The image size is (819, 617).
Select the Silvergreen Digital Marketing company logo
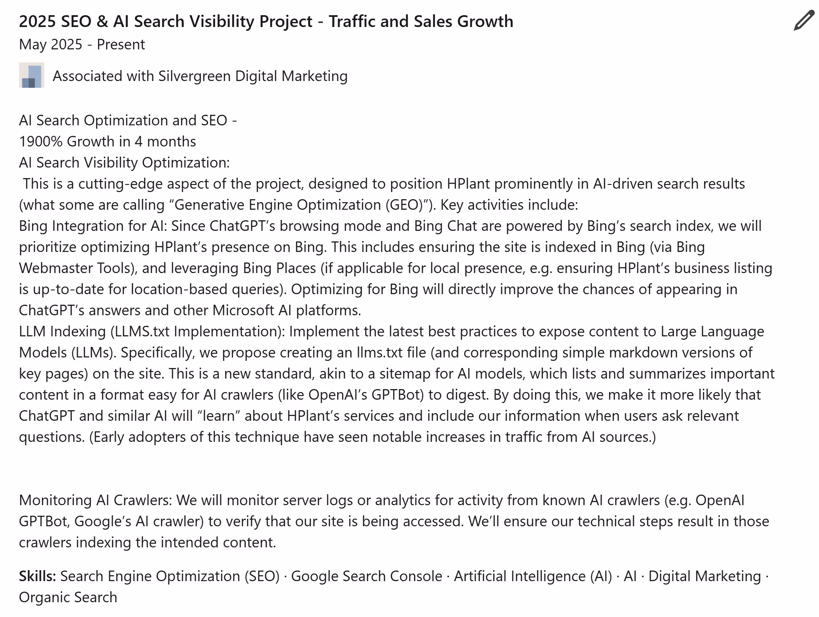click(32, 76)
